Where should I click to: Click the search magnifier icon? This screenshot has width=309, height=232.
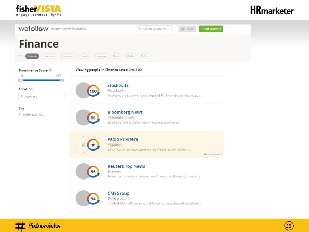click(139, 29)
